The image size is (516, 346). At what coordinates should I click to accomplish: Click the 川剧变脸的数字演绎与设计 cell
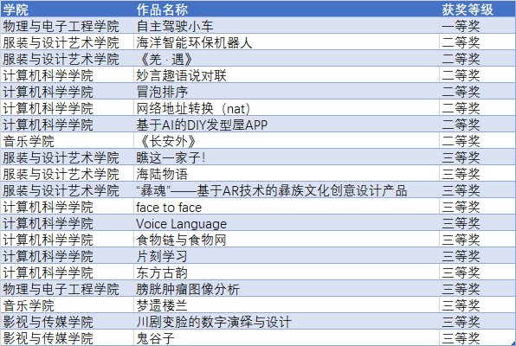287,321
